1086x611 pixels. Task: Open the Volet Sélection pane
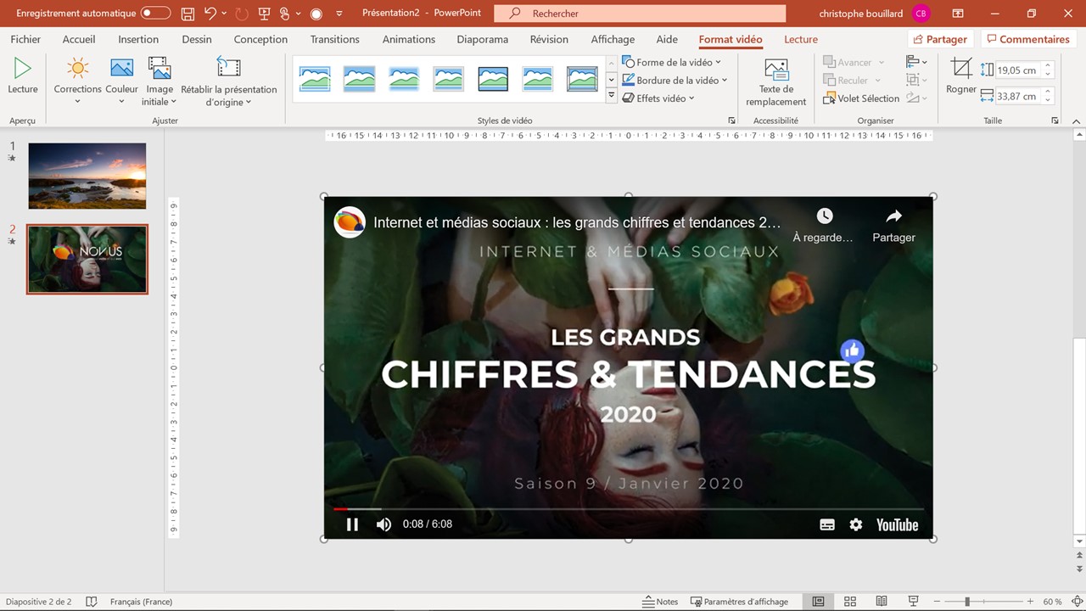(861, 98)
